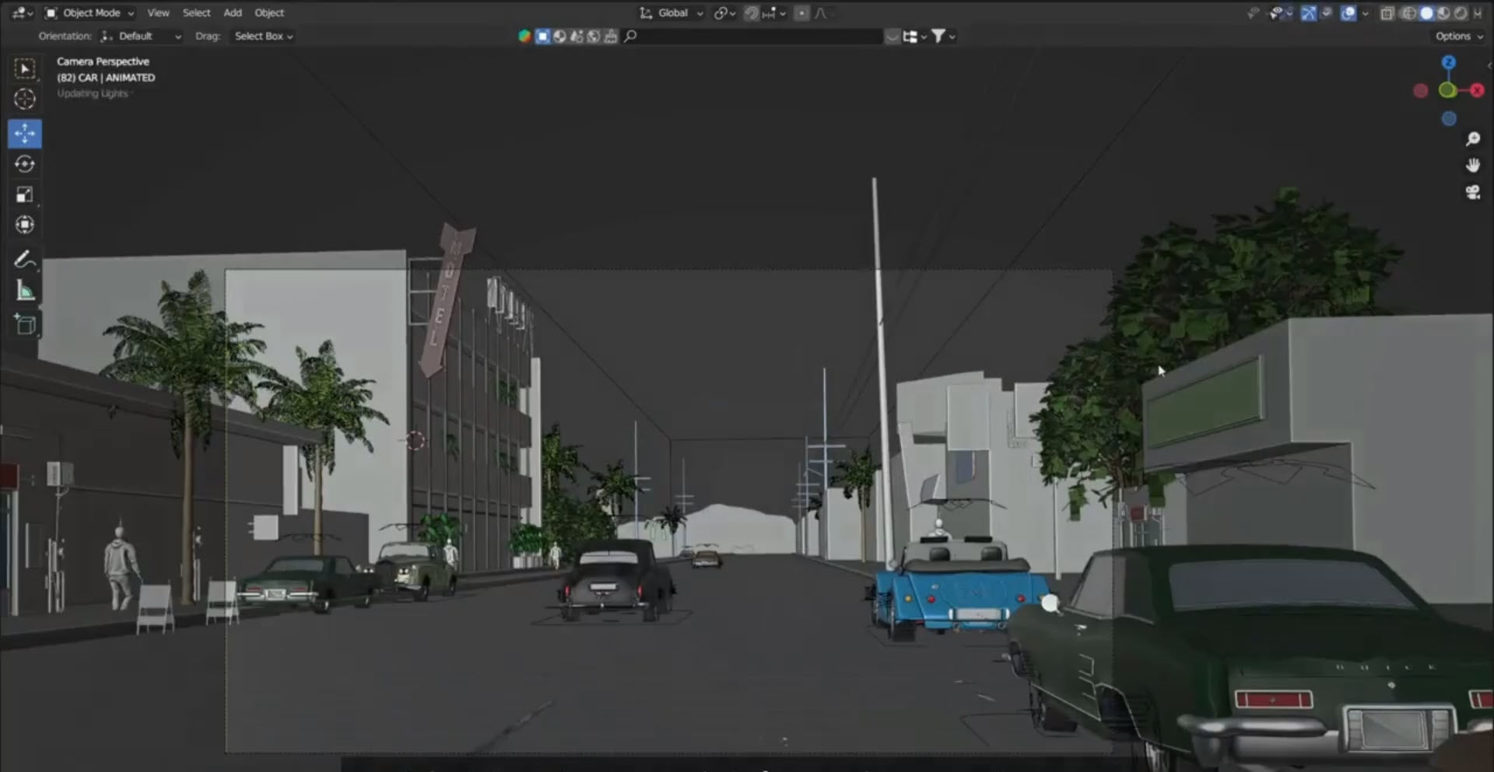Click the colorful scene filter icon
Image resolution: width=1494 pixels, height=772 pixels.
524,36
